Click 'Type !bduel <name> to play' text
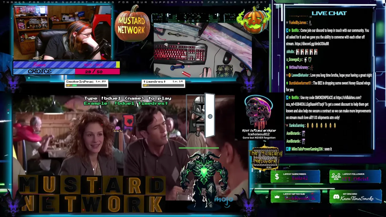This screenshot has width=386, height=217. coord(128,98)
